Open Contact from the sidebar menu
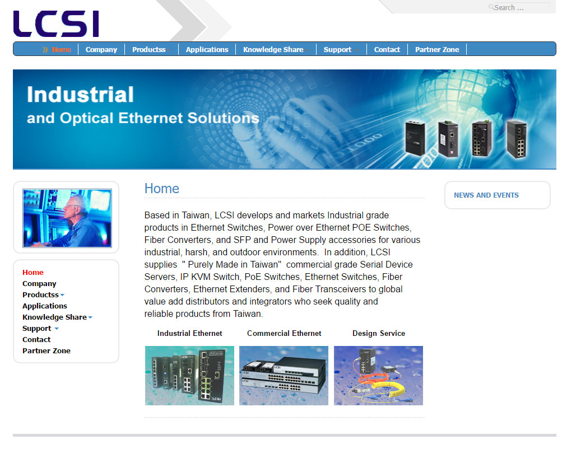Image resolution: width=576 pixels, height=449 pixels. (36, 339)
